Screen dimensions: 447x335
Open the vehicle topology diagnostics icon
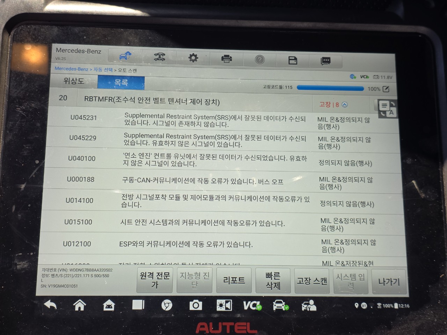160,57
